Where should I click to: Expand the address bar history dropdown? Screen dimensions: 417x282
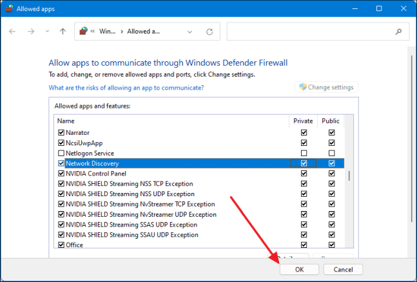pos(189,32)
